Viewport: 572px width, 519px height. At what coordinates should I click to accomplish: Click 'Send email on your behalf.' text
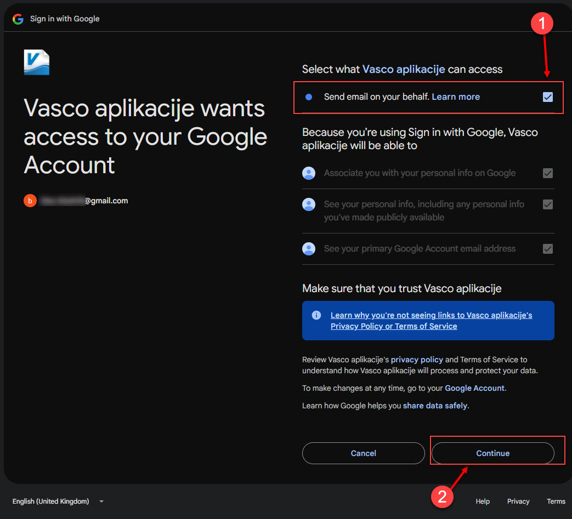[376, 97]
